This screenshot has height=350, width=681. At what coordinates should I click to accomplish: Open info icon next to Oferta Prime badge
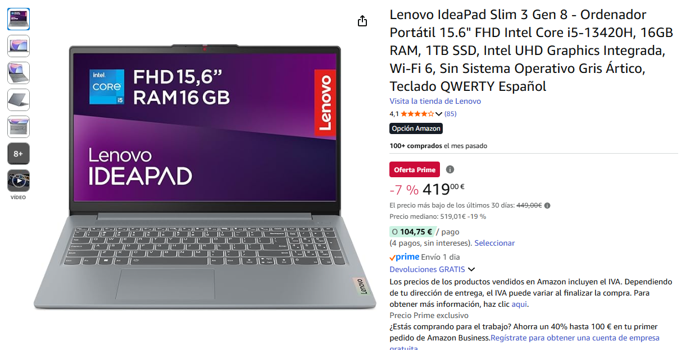450,169
